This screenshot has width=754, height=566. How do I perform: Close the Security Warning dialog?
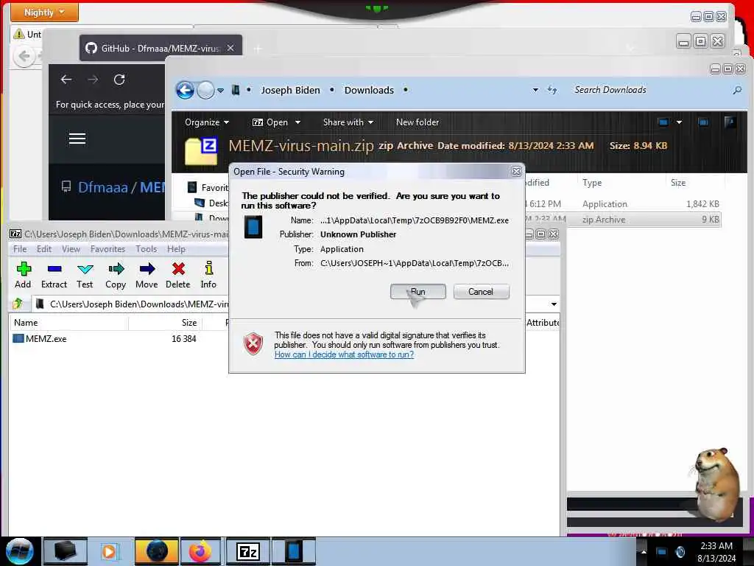516,171
